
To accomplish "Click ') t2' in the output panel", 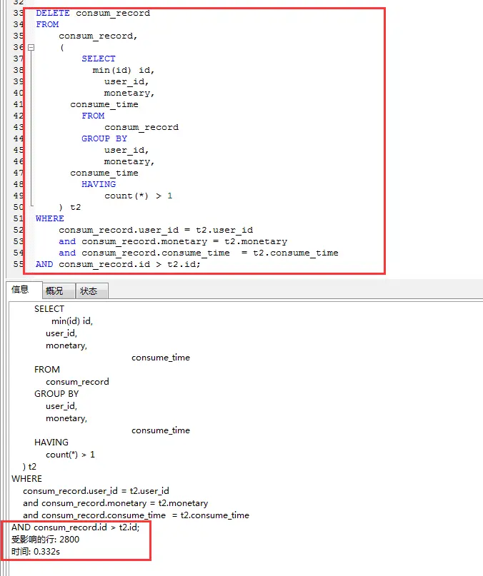I will pos(29,467).
